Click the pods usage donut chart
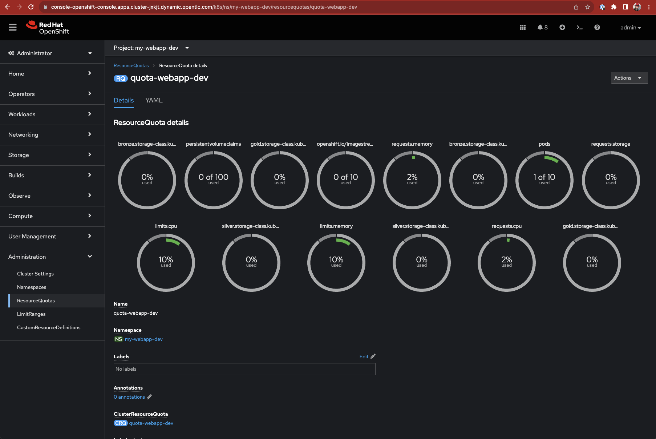The height and width of the screenshot is (439, 656). click(544, 180)
